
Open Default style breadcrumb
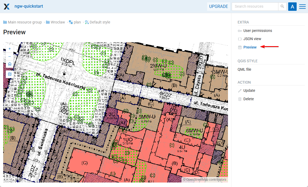pyautogui.click(x=100, y=22)
